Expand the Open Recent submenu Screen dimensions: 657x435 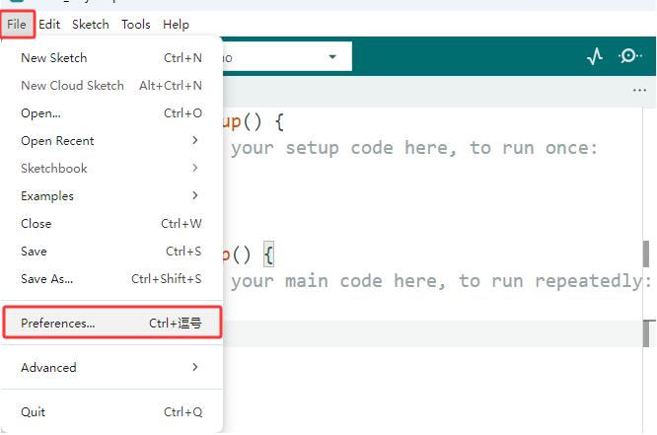click(111, 141)
